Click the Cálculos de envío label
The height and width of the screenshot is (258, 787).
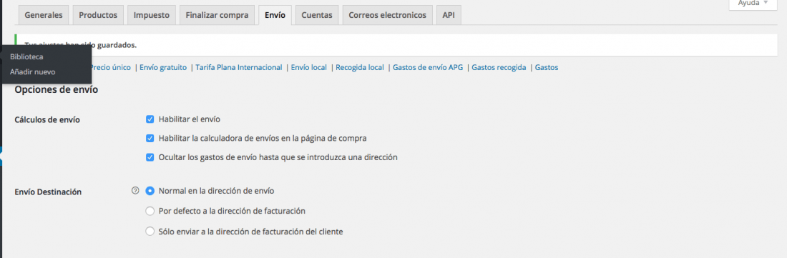(x=47, y=120)
